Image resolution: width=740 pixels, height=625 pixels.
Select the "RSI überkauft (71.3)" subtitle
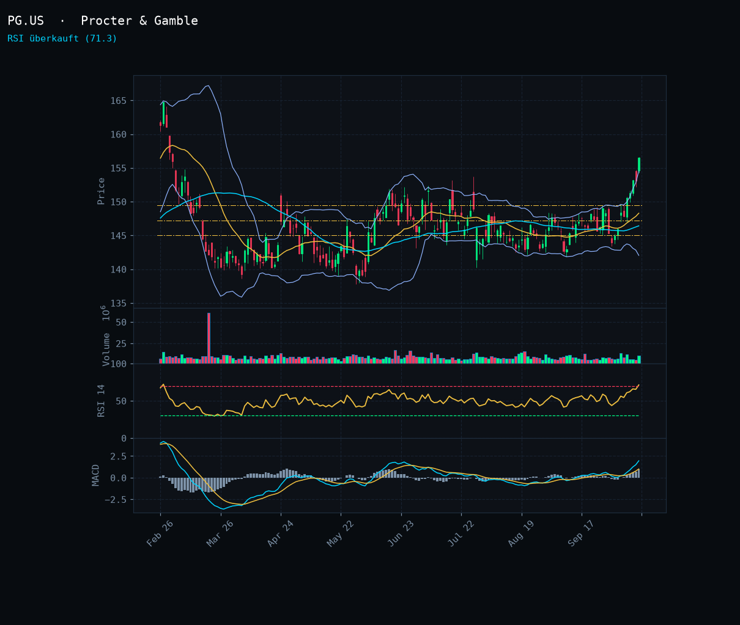tap(62, 38)
